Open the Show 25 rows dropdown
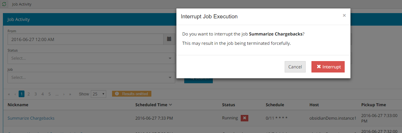402x133 pixels. pos(99,94)
